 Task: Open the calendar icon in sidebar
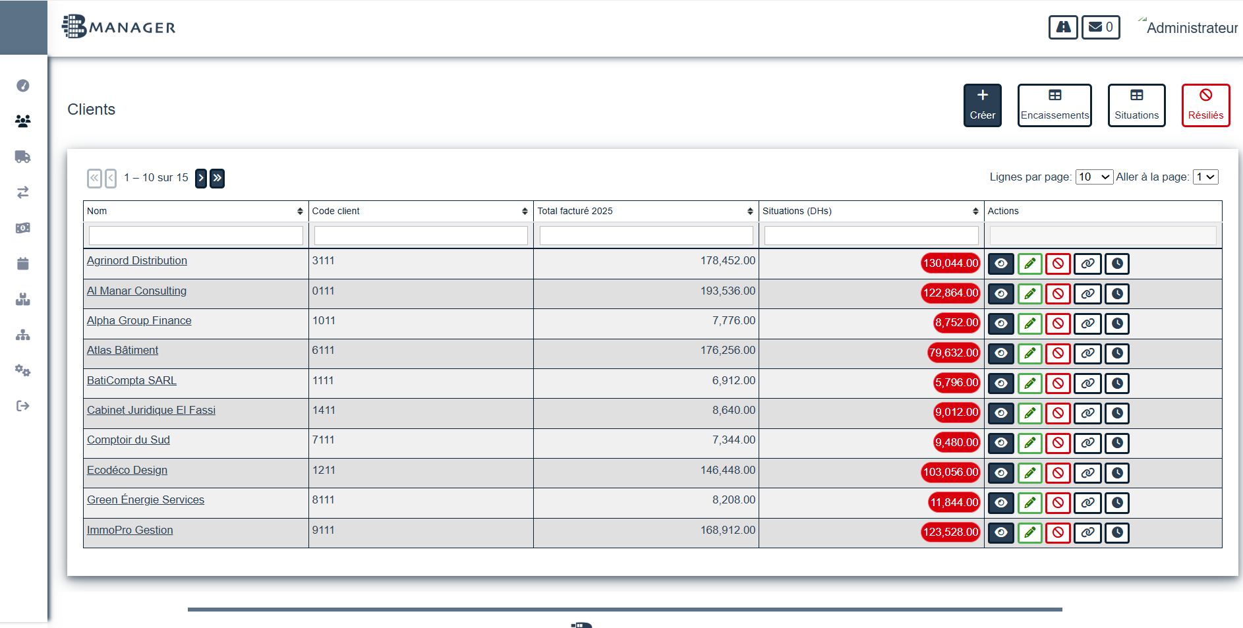23,264
